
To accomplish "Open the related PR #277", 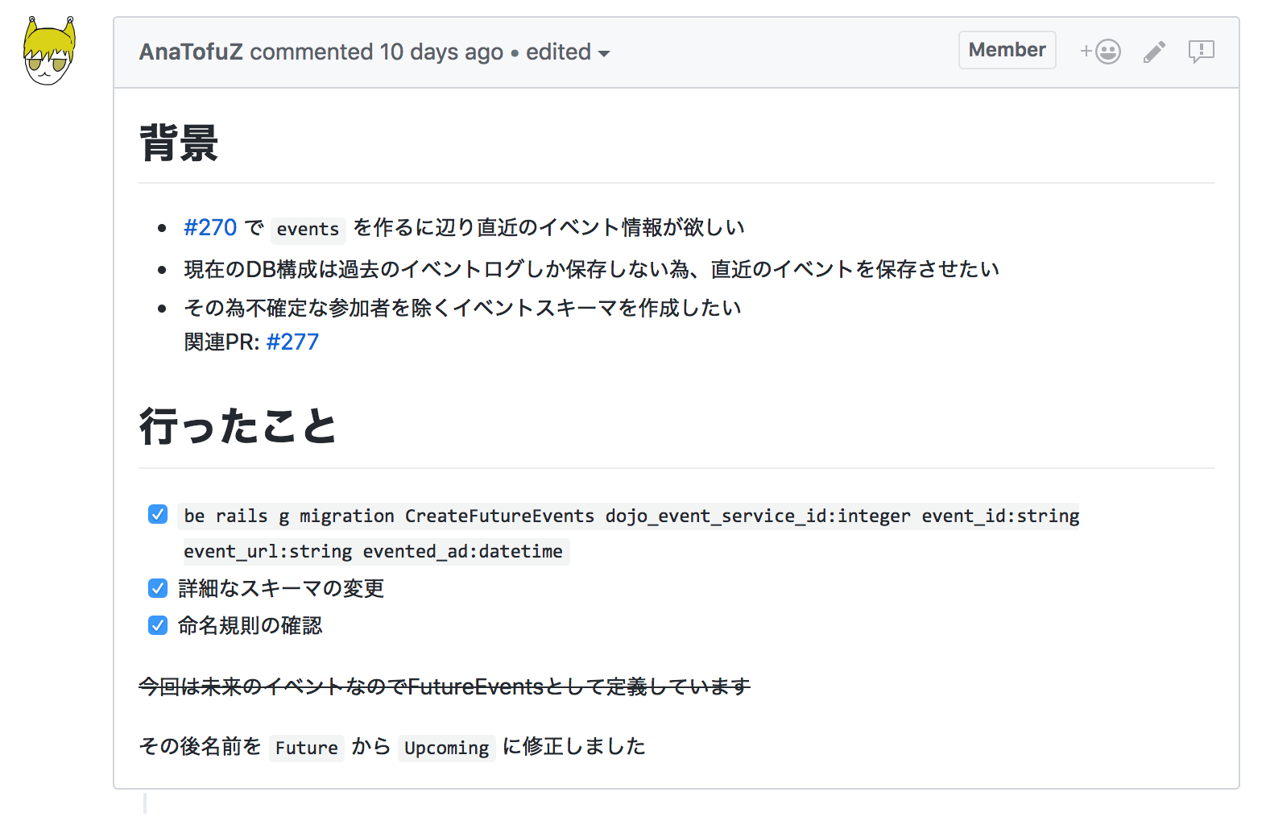I will (x=292, y=342).
